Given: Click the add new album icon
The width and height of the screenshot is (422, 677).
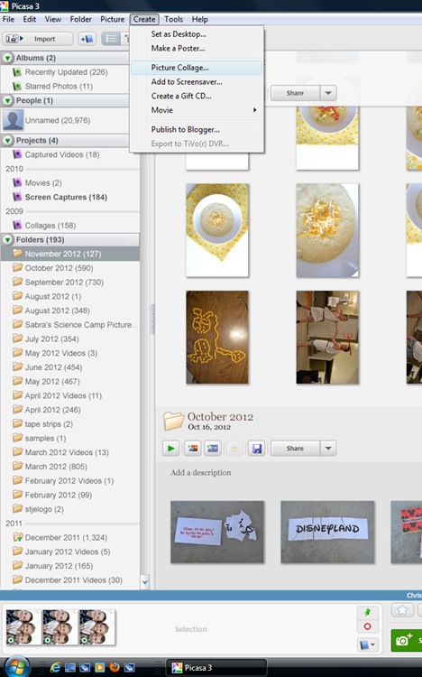Looking at the screenshot, I should click(87, 39).
